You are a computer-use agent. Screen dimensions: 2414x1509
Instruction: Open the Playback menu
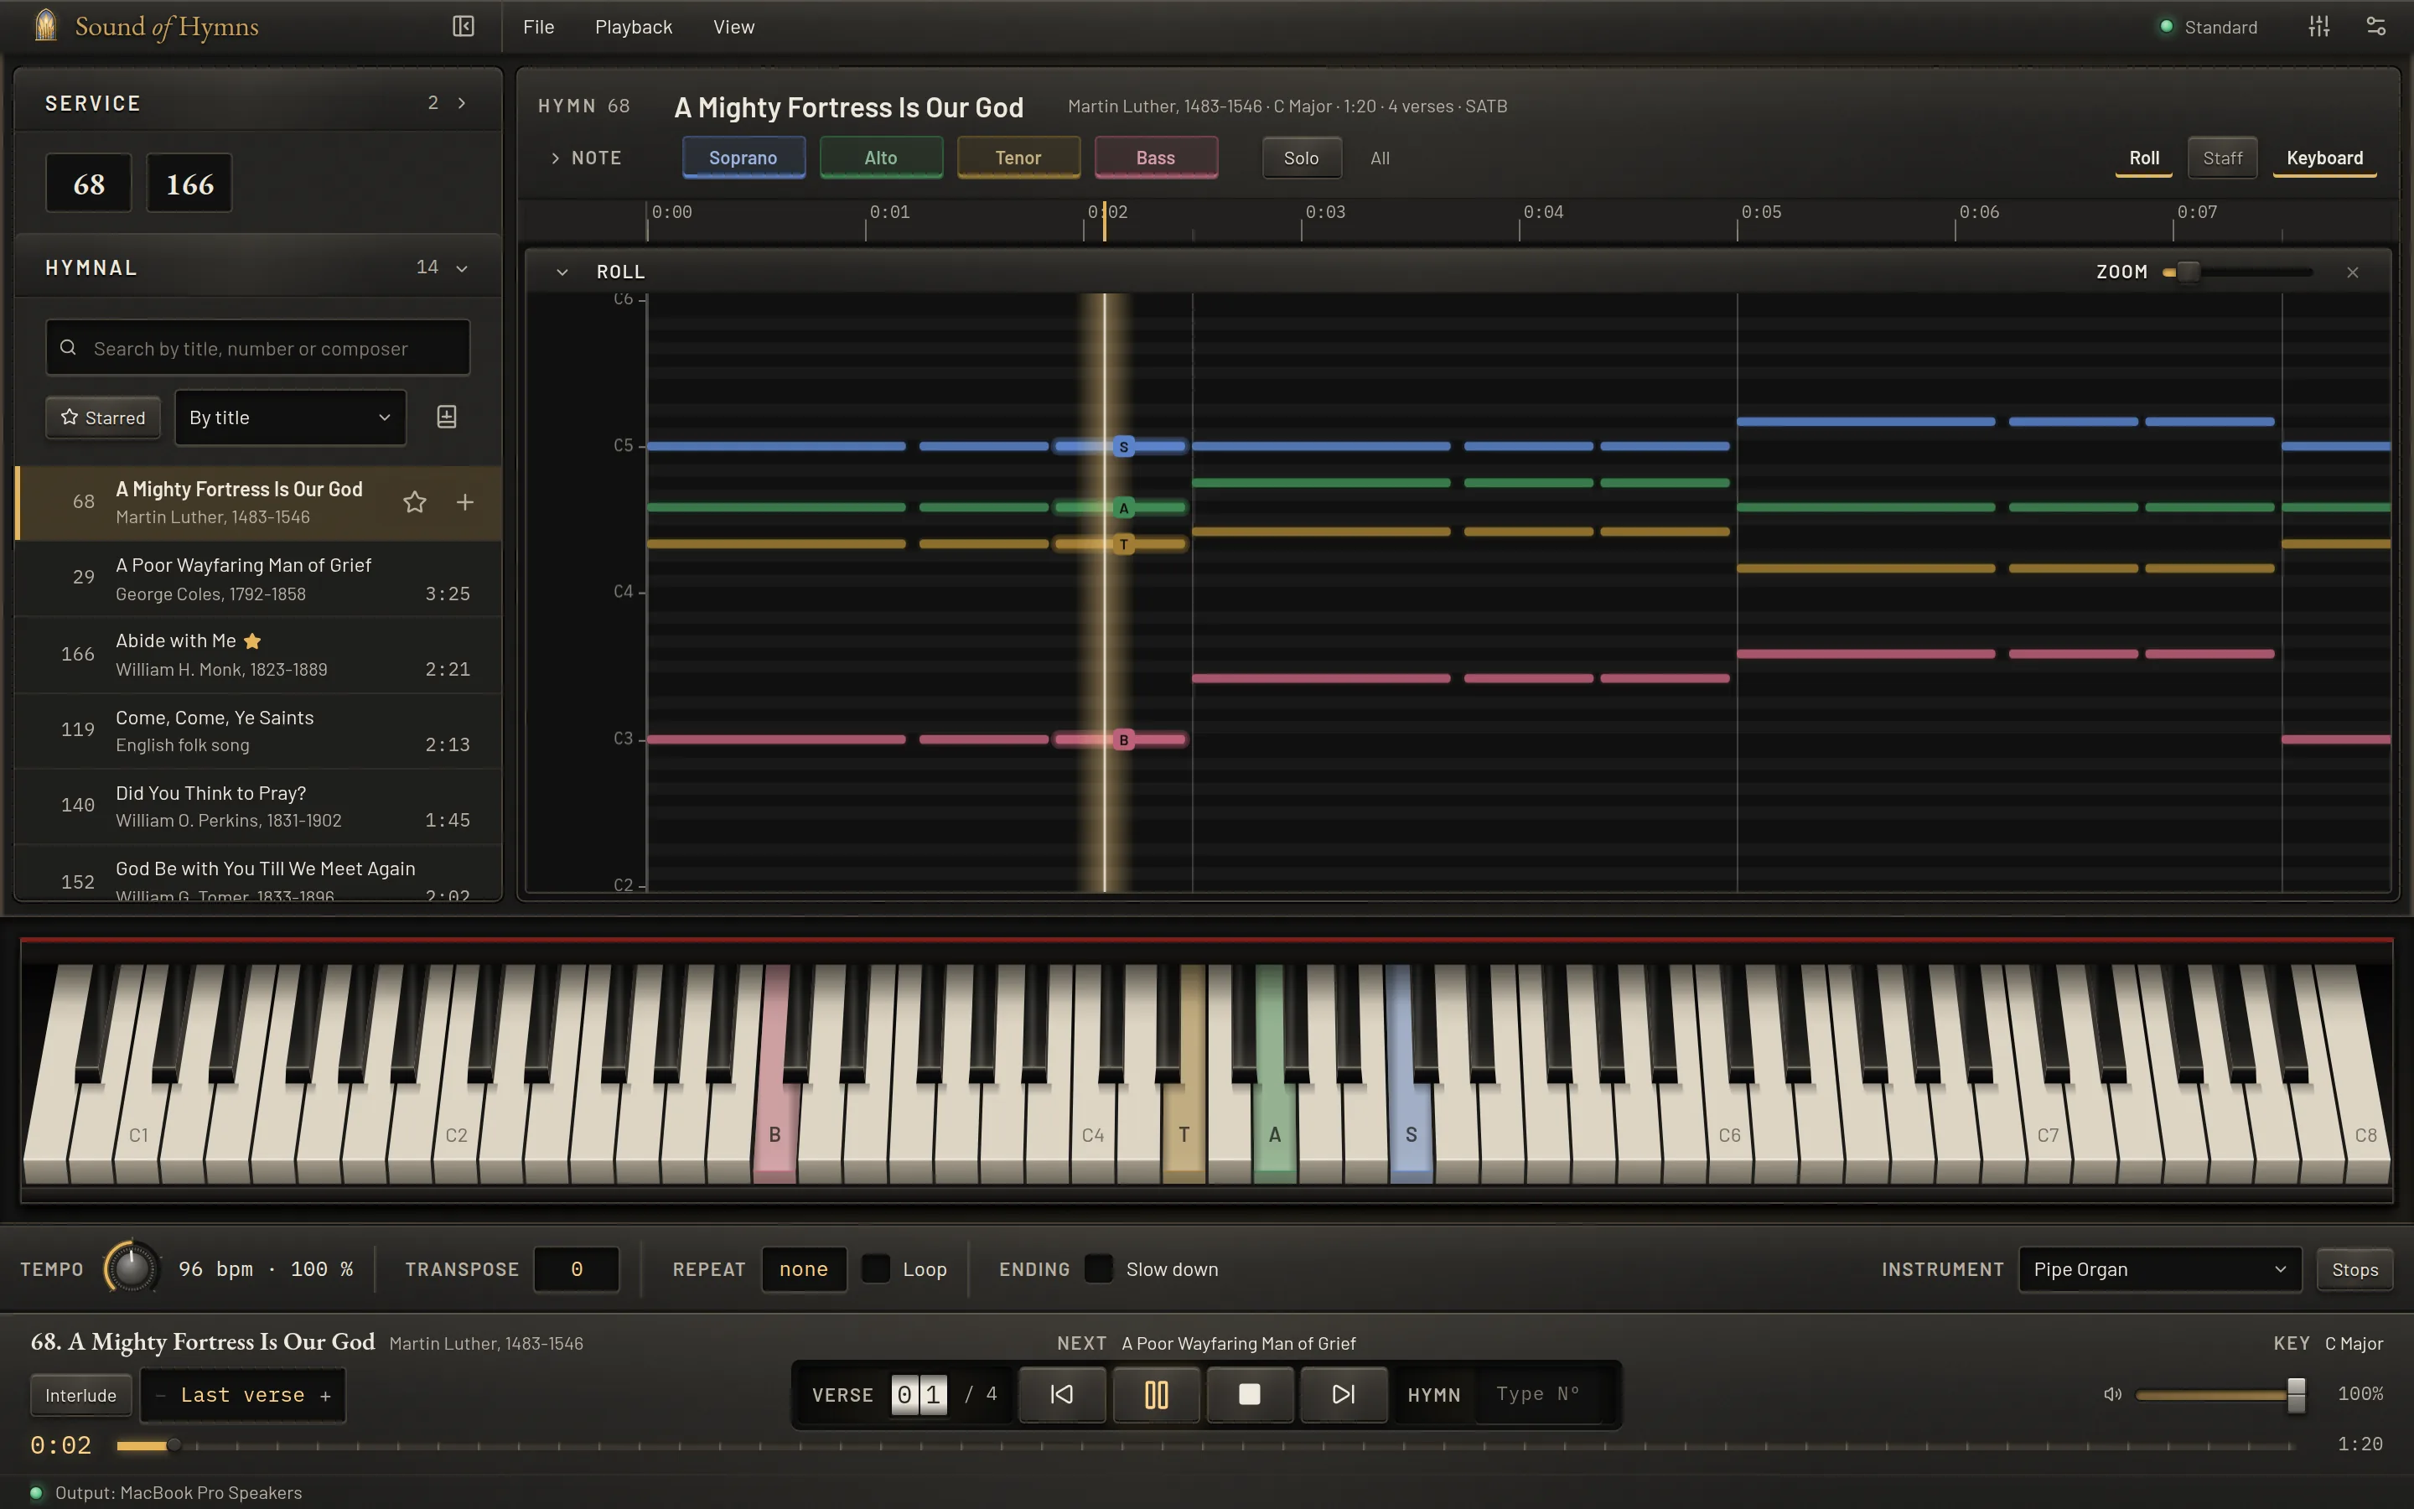pyautogui.click(x=634, y=27)
